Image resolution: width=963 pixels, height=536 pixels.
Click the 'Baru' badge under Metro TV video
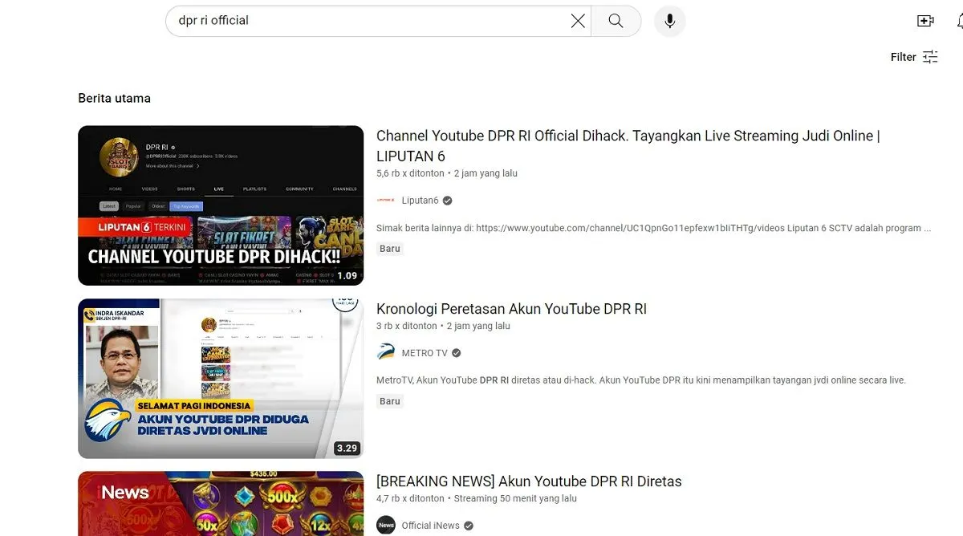(390, 401)
